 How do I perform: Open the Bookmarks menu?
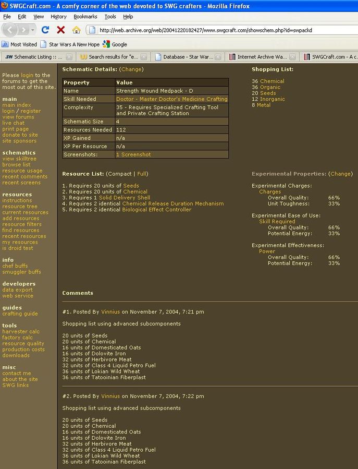pos(85,17)
